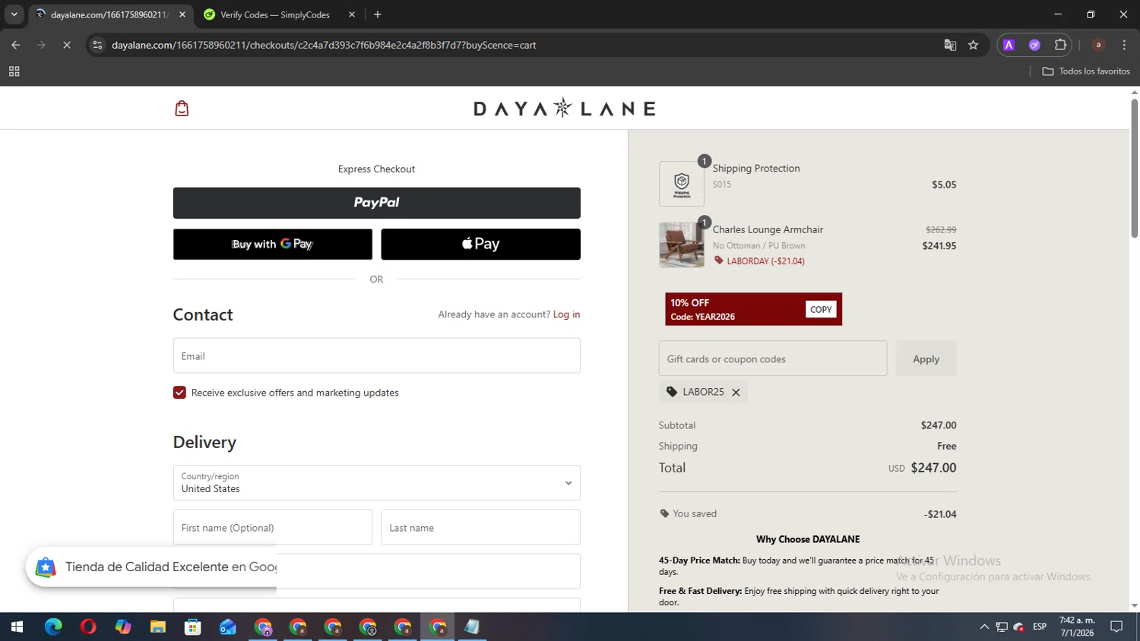Image resolution: width=1140 pixels, height=641 pixels.
Task: Choose Buy with Google Pay
Action: pyautogui.click(x=273, y=244)
